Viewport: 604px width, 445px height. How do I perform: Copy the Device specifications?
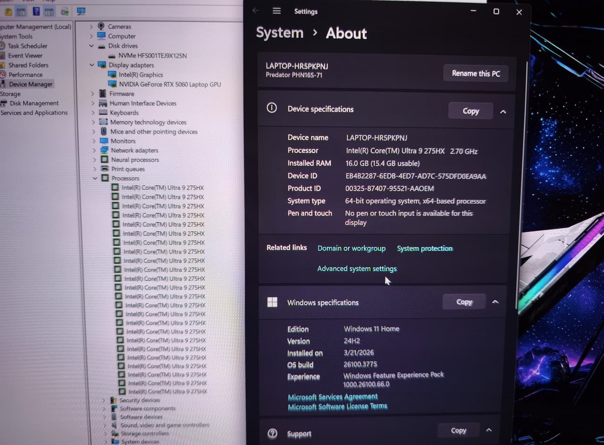(470, 111)
